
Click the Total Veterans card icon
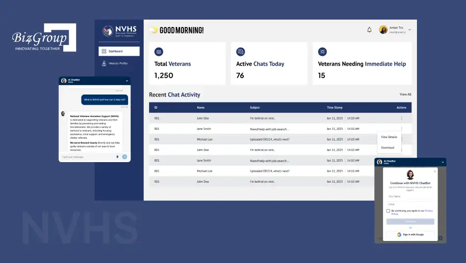click(159, 51)
